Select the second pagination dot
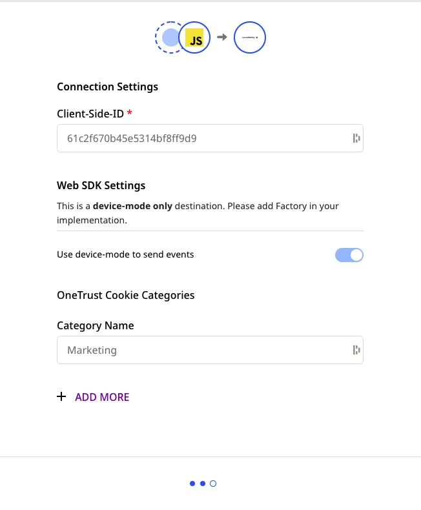Screen dimensions: 421x510 pos(203,483)
